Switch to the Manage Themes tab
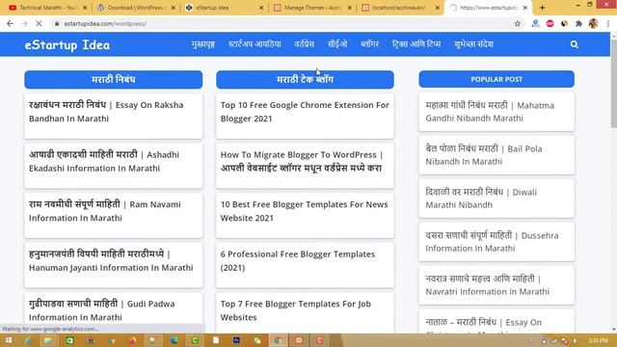Image resolution: width=617 pixels, height=347 pixels. coord(312,8)
